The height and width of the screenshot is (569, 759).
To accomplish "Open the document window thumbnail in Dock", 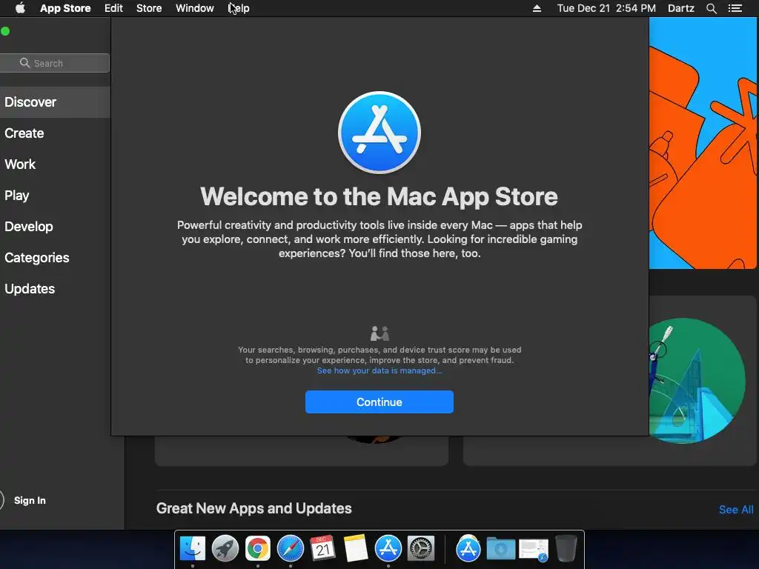I will click(534, 550).
